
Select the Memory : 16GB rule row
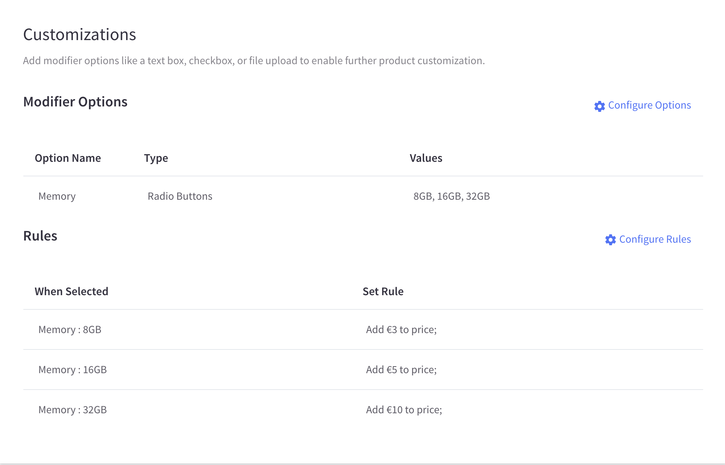pos(72,370)
